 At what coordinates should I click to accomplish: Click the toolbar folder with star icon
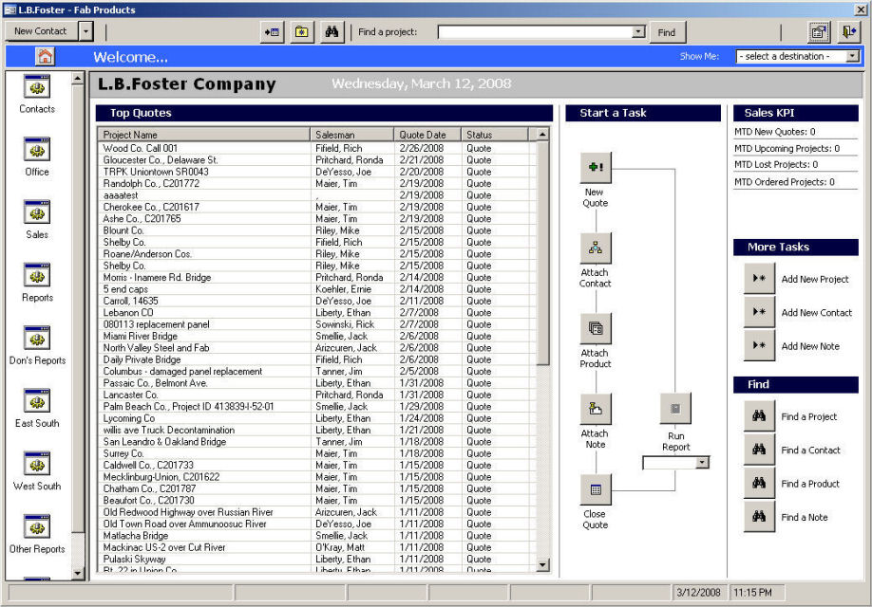click(x=301, y=32)
